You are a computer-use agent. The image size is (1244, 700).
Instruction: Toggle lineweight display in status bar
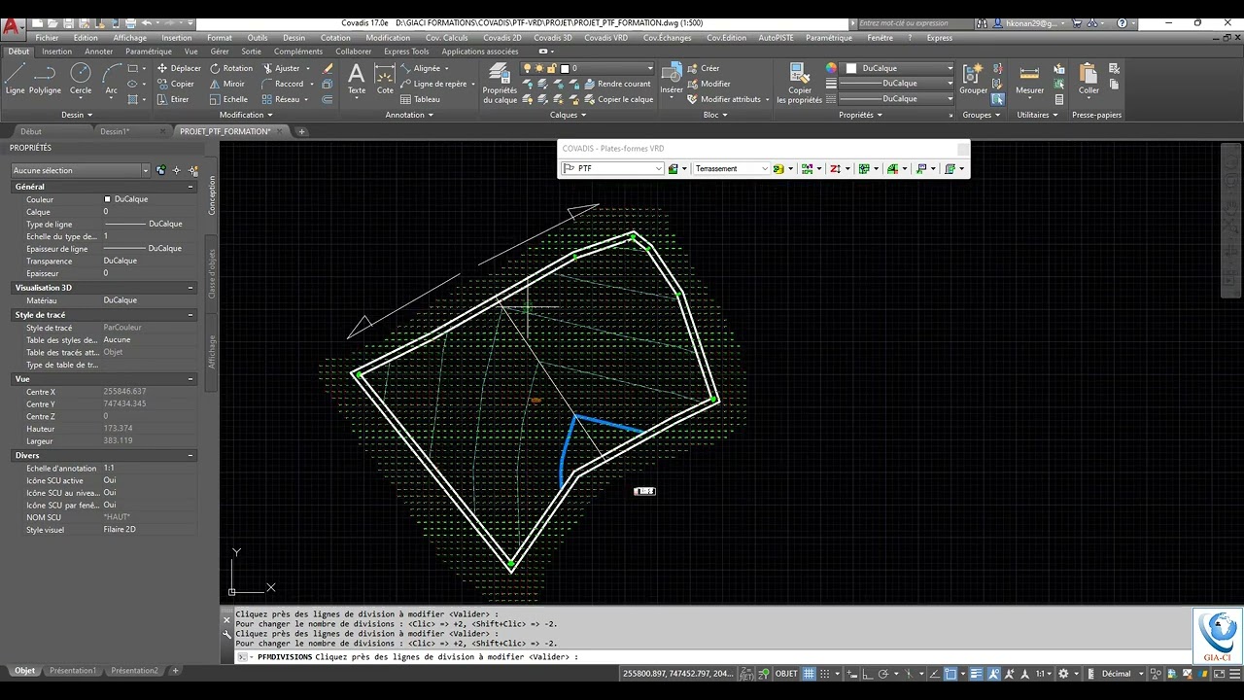pyautogui.click(x=976, y=673)
